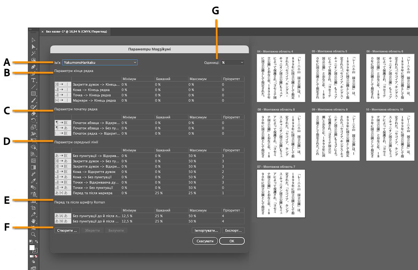Click the Swap Fill and Stroke arrows
The image size is (418, 270).
tap(36, 241)
